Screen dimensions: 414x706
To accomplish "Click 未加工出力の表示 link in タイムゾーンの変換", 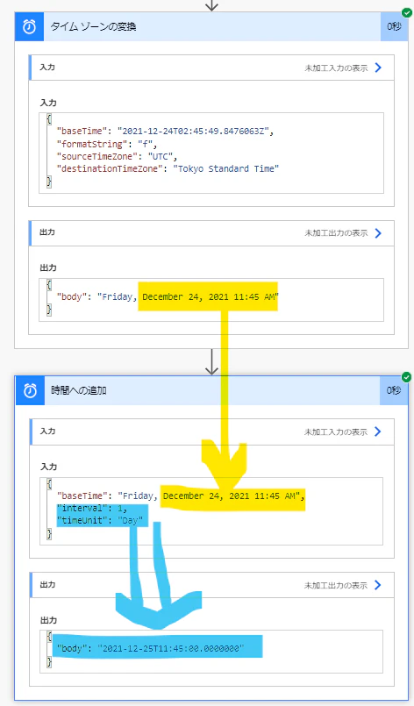I will [x=336, y=232].
